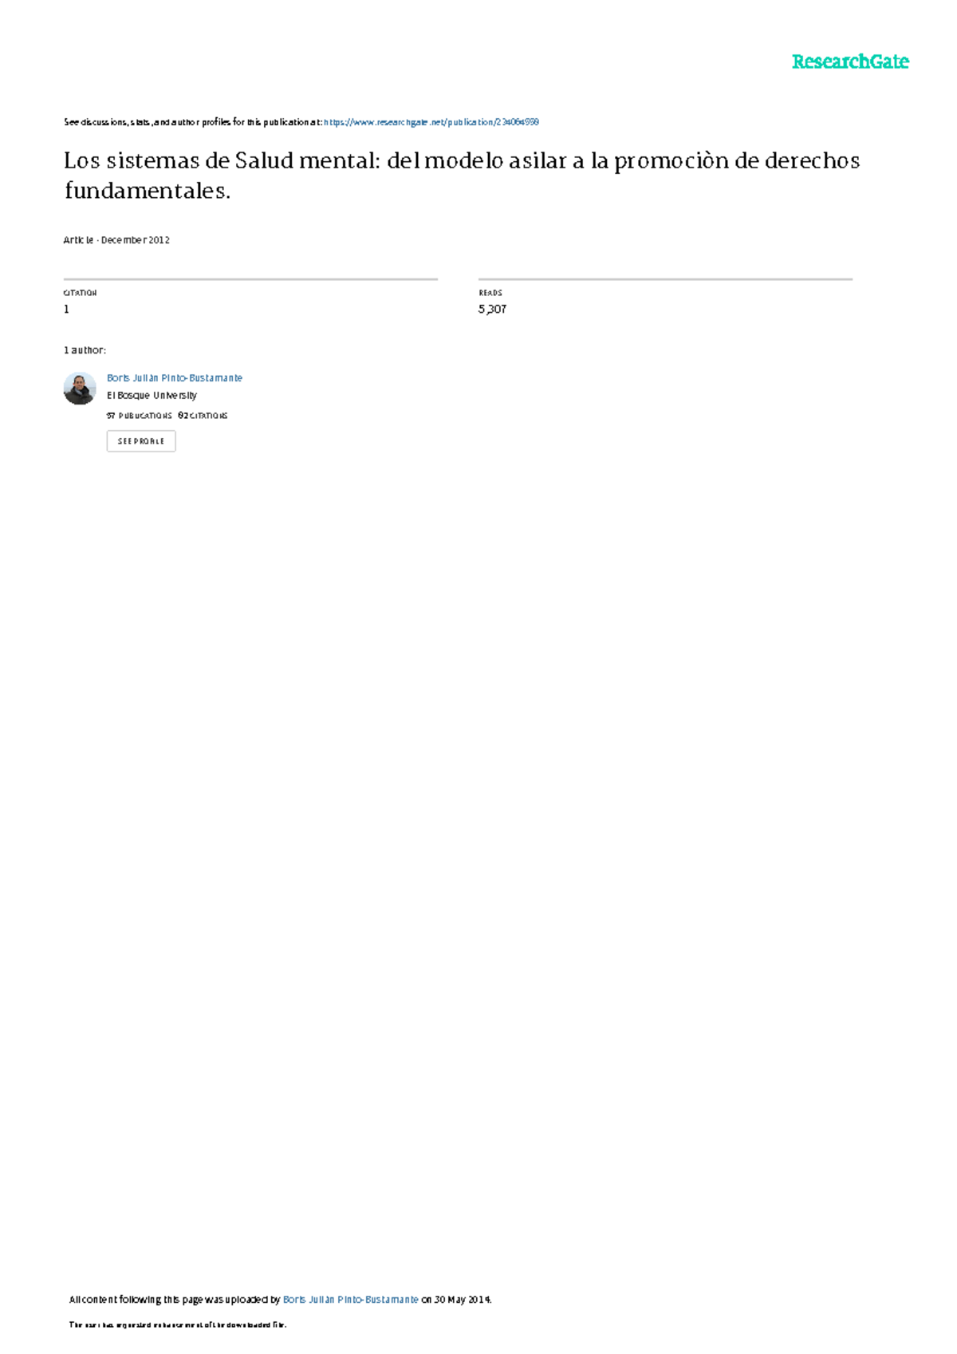Viewport: 957px width, 1354px height.
Task: Select the 'Los sistemas de Salud mental' title
Action: click(x=462, y=176)
